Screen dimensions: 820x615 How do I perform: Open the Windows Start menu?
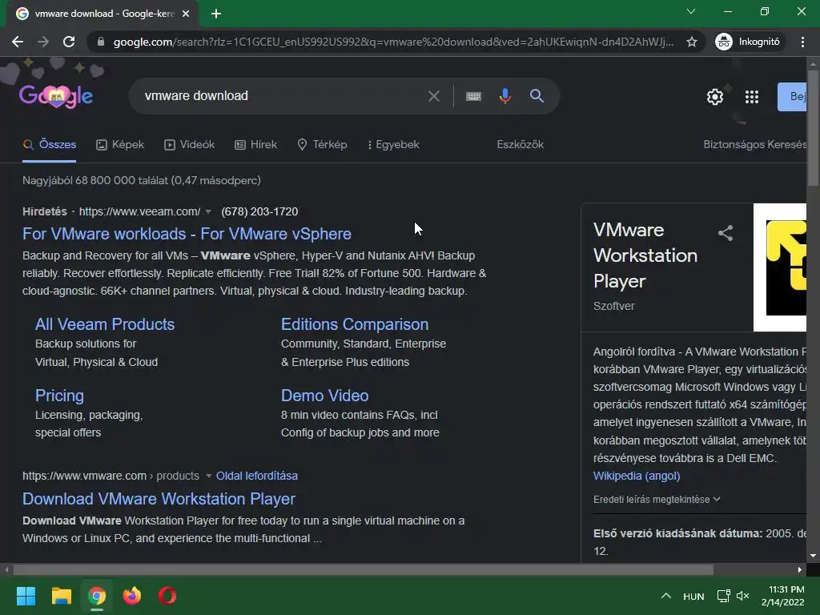26,596
